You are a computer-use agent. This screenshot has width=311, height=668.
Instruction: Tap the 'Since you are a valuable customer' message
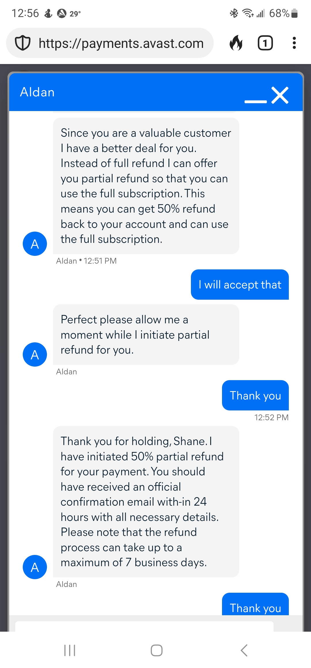click(146, 186)
